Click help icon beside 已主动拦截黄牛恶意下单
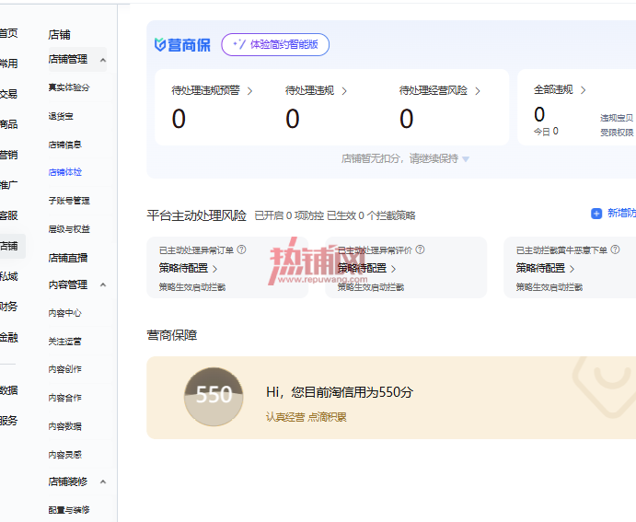Viewport: 636px width, 522px height. [615, 249]
